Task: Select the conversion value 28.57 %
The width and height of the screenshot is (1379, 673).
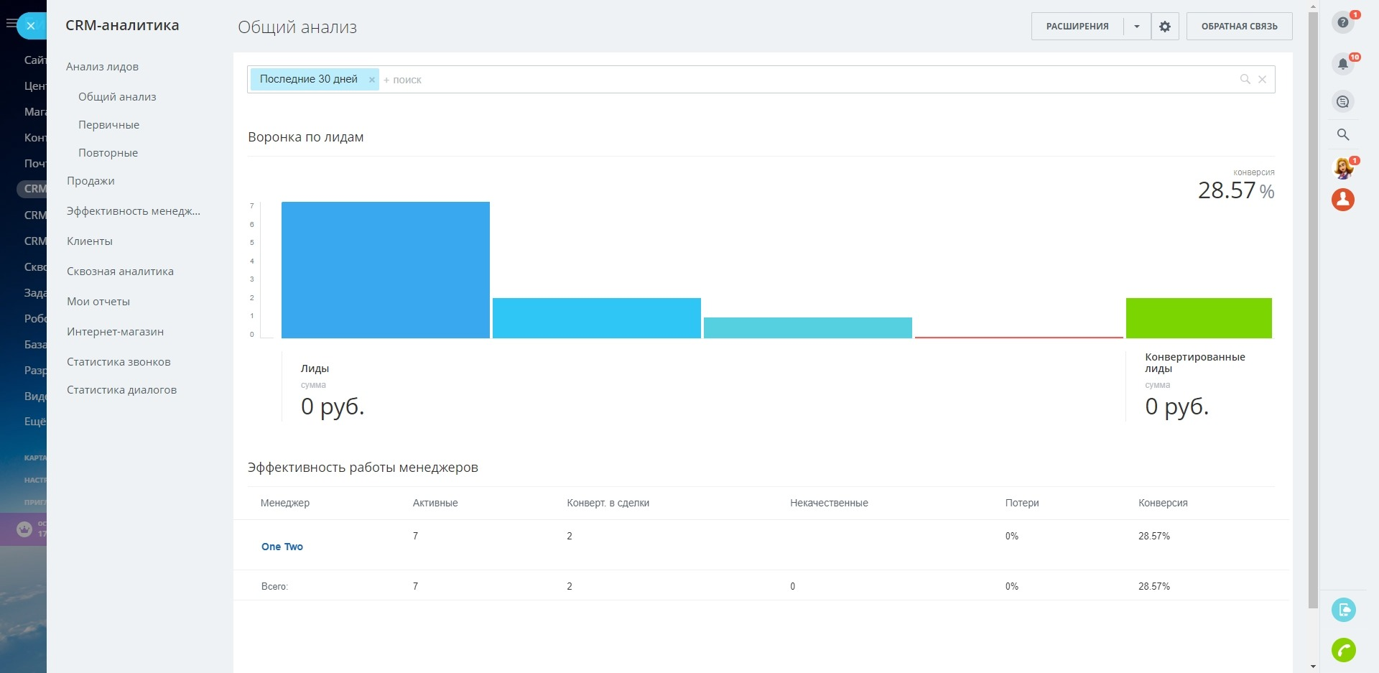Action: [x=1236, y=190]
